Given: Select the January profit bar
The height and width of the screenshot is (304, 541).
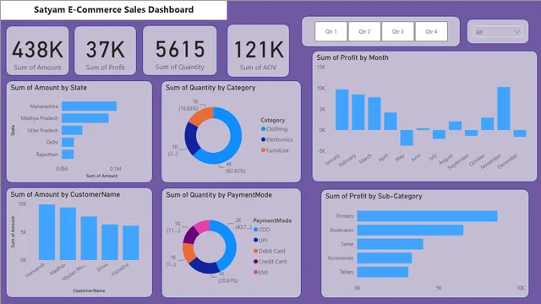Looking at the screenshot, I should (x=342, y=110).
